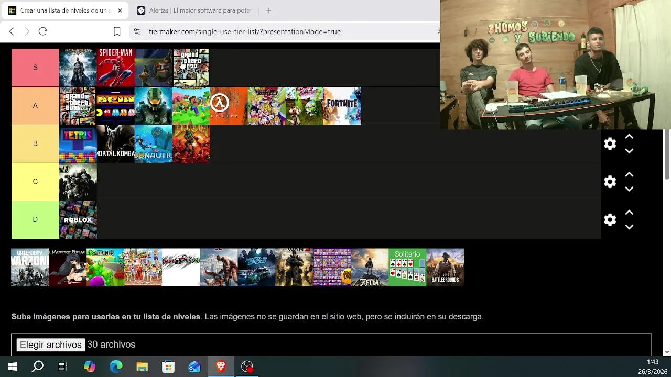
Task: Move tier C row up
Action: 629,174
